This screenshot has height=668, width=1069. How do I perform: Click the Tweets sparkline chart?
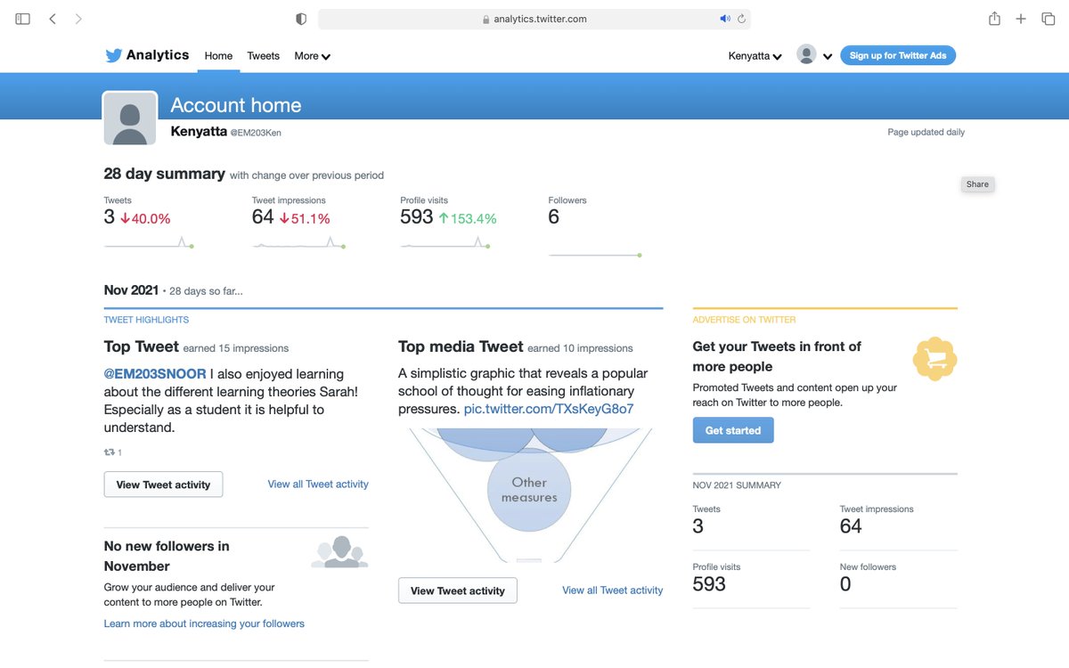(x=149, y=241)
